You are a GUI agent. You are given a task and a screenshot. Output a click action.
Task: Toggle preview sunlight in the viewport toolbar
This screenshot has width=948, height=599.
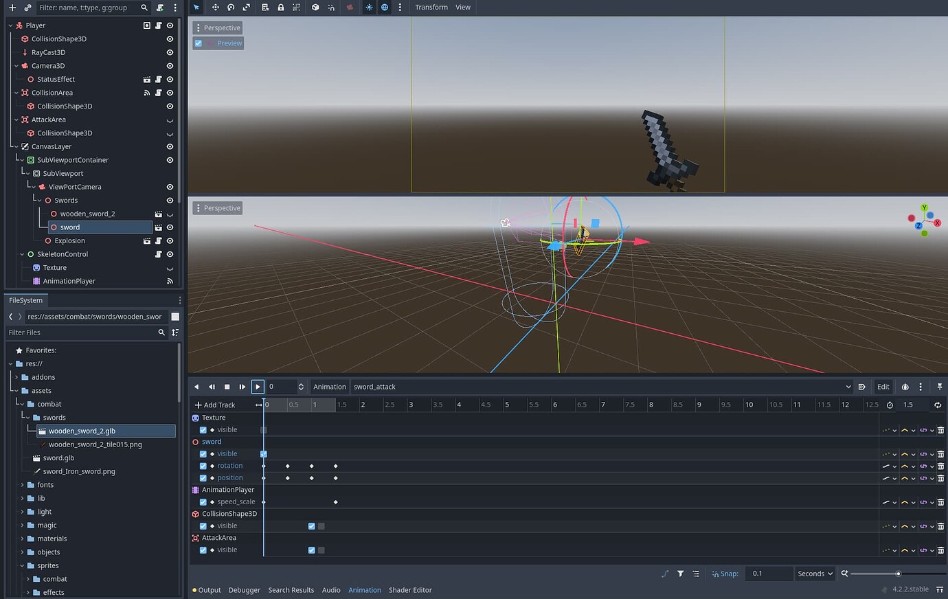pyautogui.click(x=370, y=7)
